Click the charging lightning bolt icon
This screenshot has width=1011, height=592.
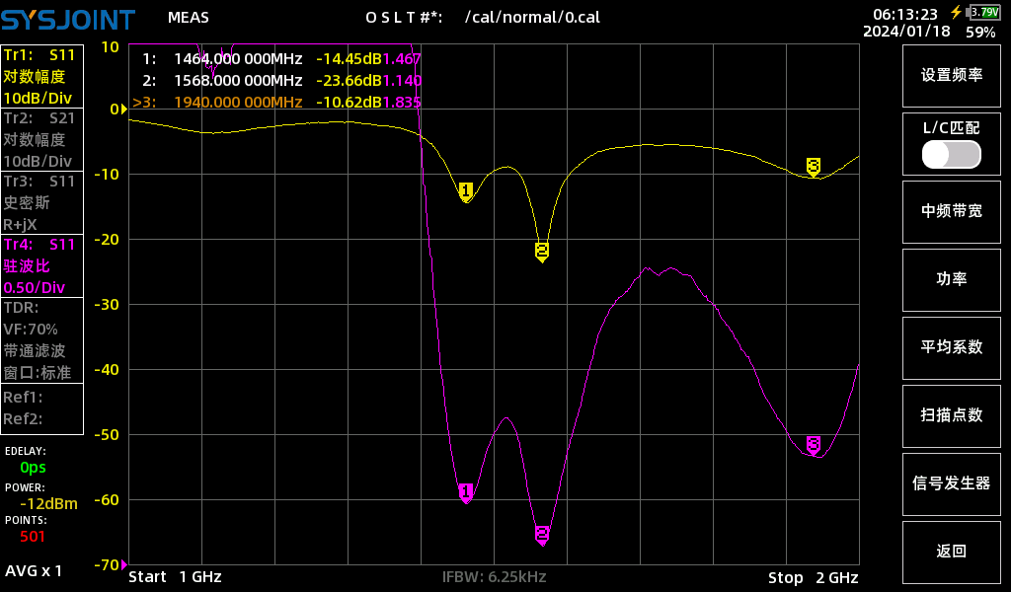pyautogui.click(x=956, y=12)
